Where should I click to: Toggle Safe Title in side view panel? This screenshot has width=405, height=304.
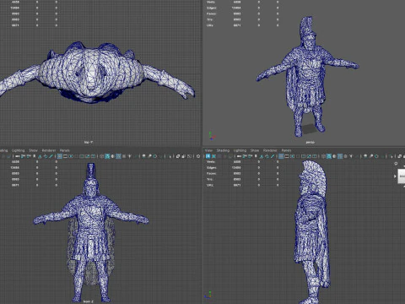pyautogui.click(x=315, y=156)
